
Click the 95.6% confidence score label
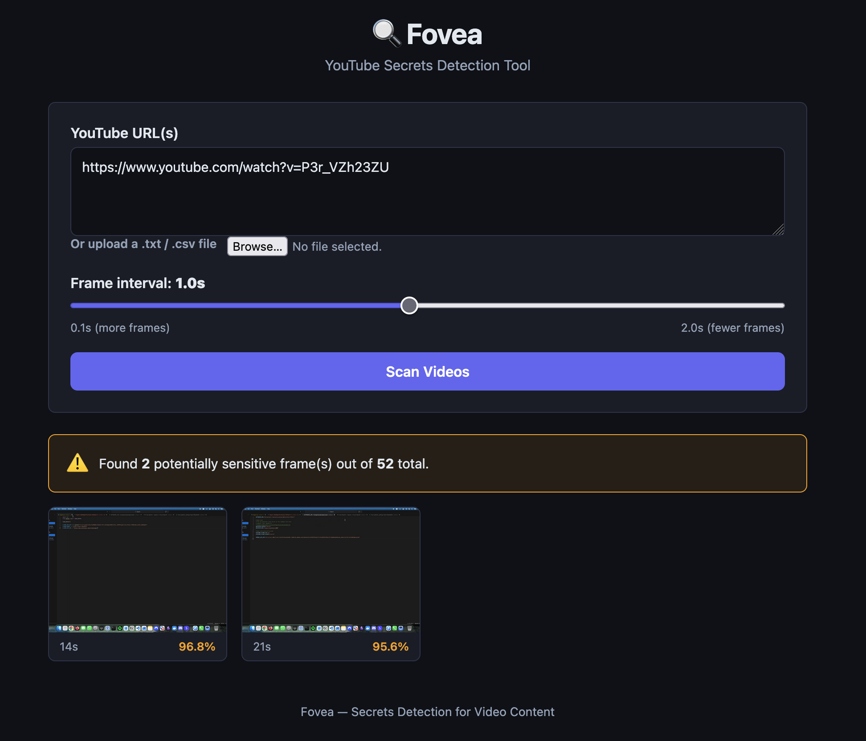[x=391, y=647]
